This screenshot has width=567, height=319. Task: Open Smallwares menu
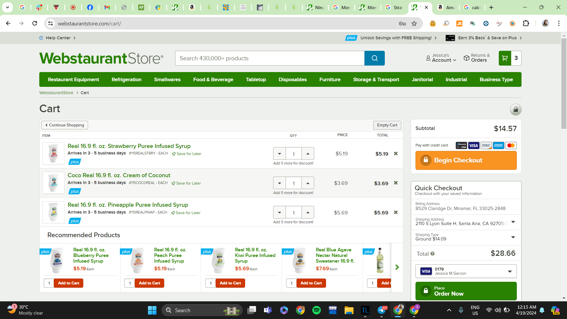coord(167,79)
